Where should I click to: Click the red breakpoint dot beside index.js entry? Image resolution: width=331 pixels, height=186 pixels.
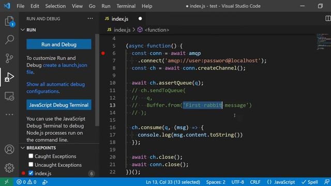tap(23, 174)
